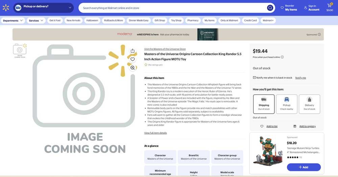Open Only at Walmart category
The width and height of the screenshot is (338, 177).
point(230,21)
